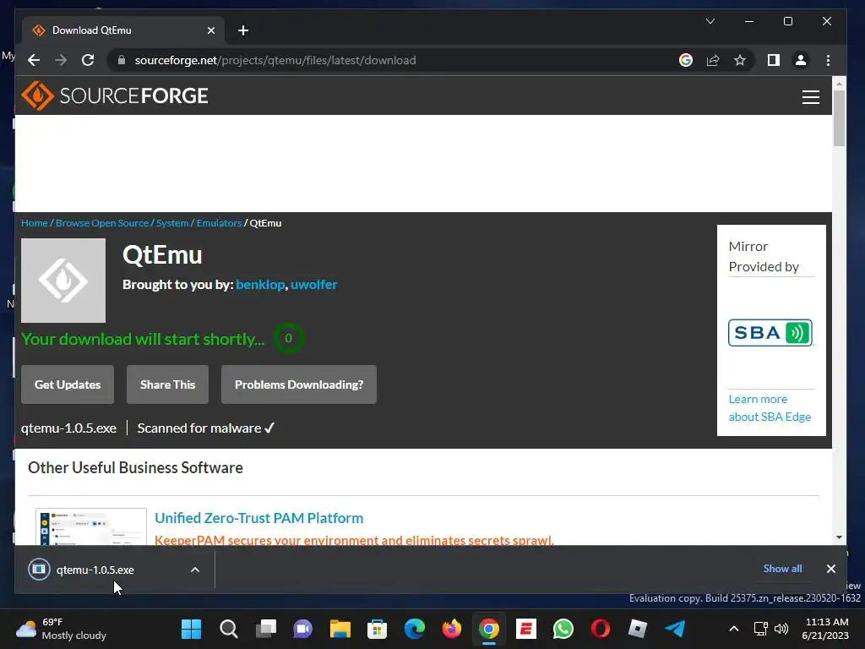Screen dimensions: 865x649
Task: Open the Chrome profile menu
Action: [x=801, y=60]
